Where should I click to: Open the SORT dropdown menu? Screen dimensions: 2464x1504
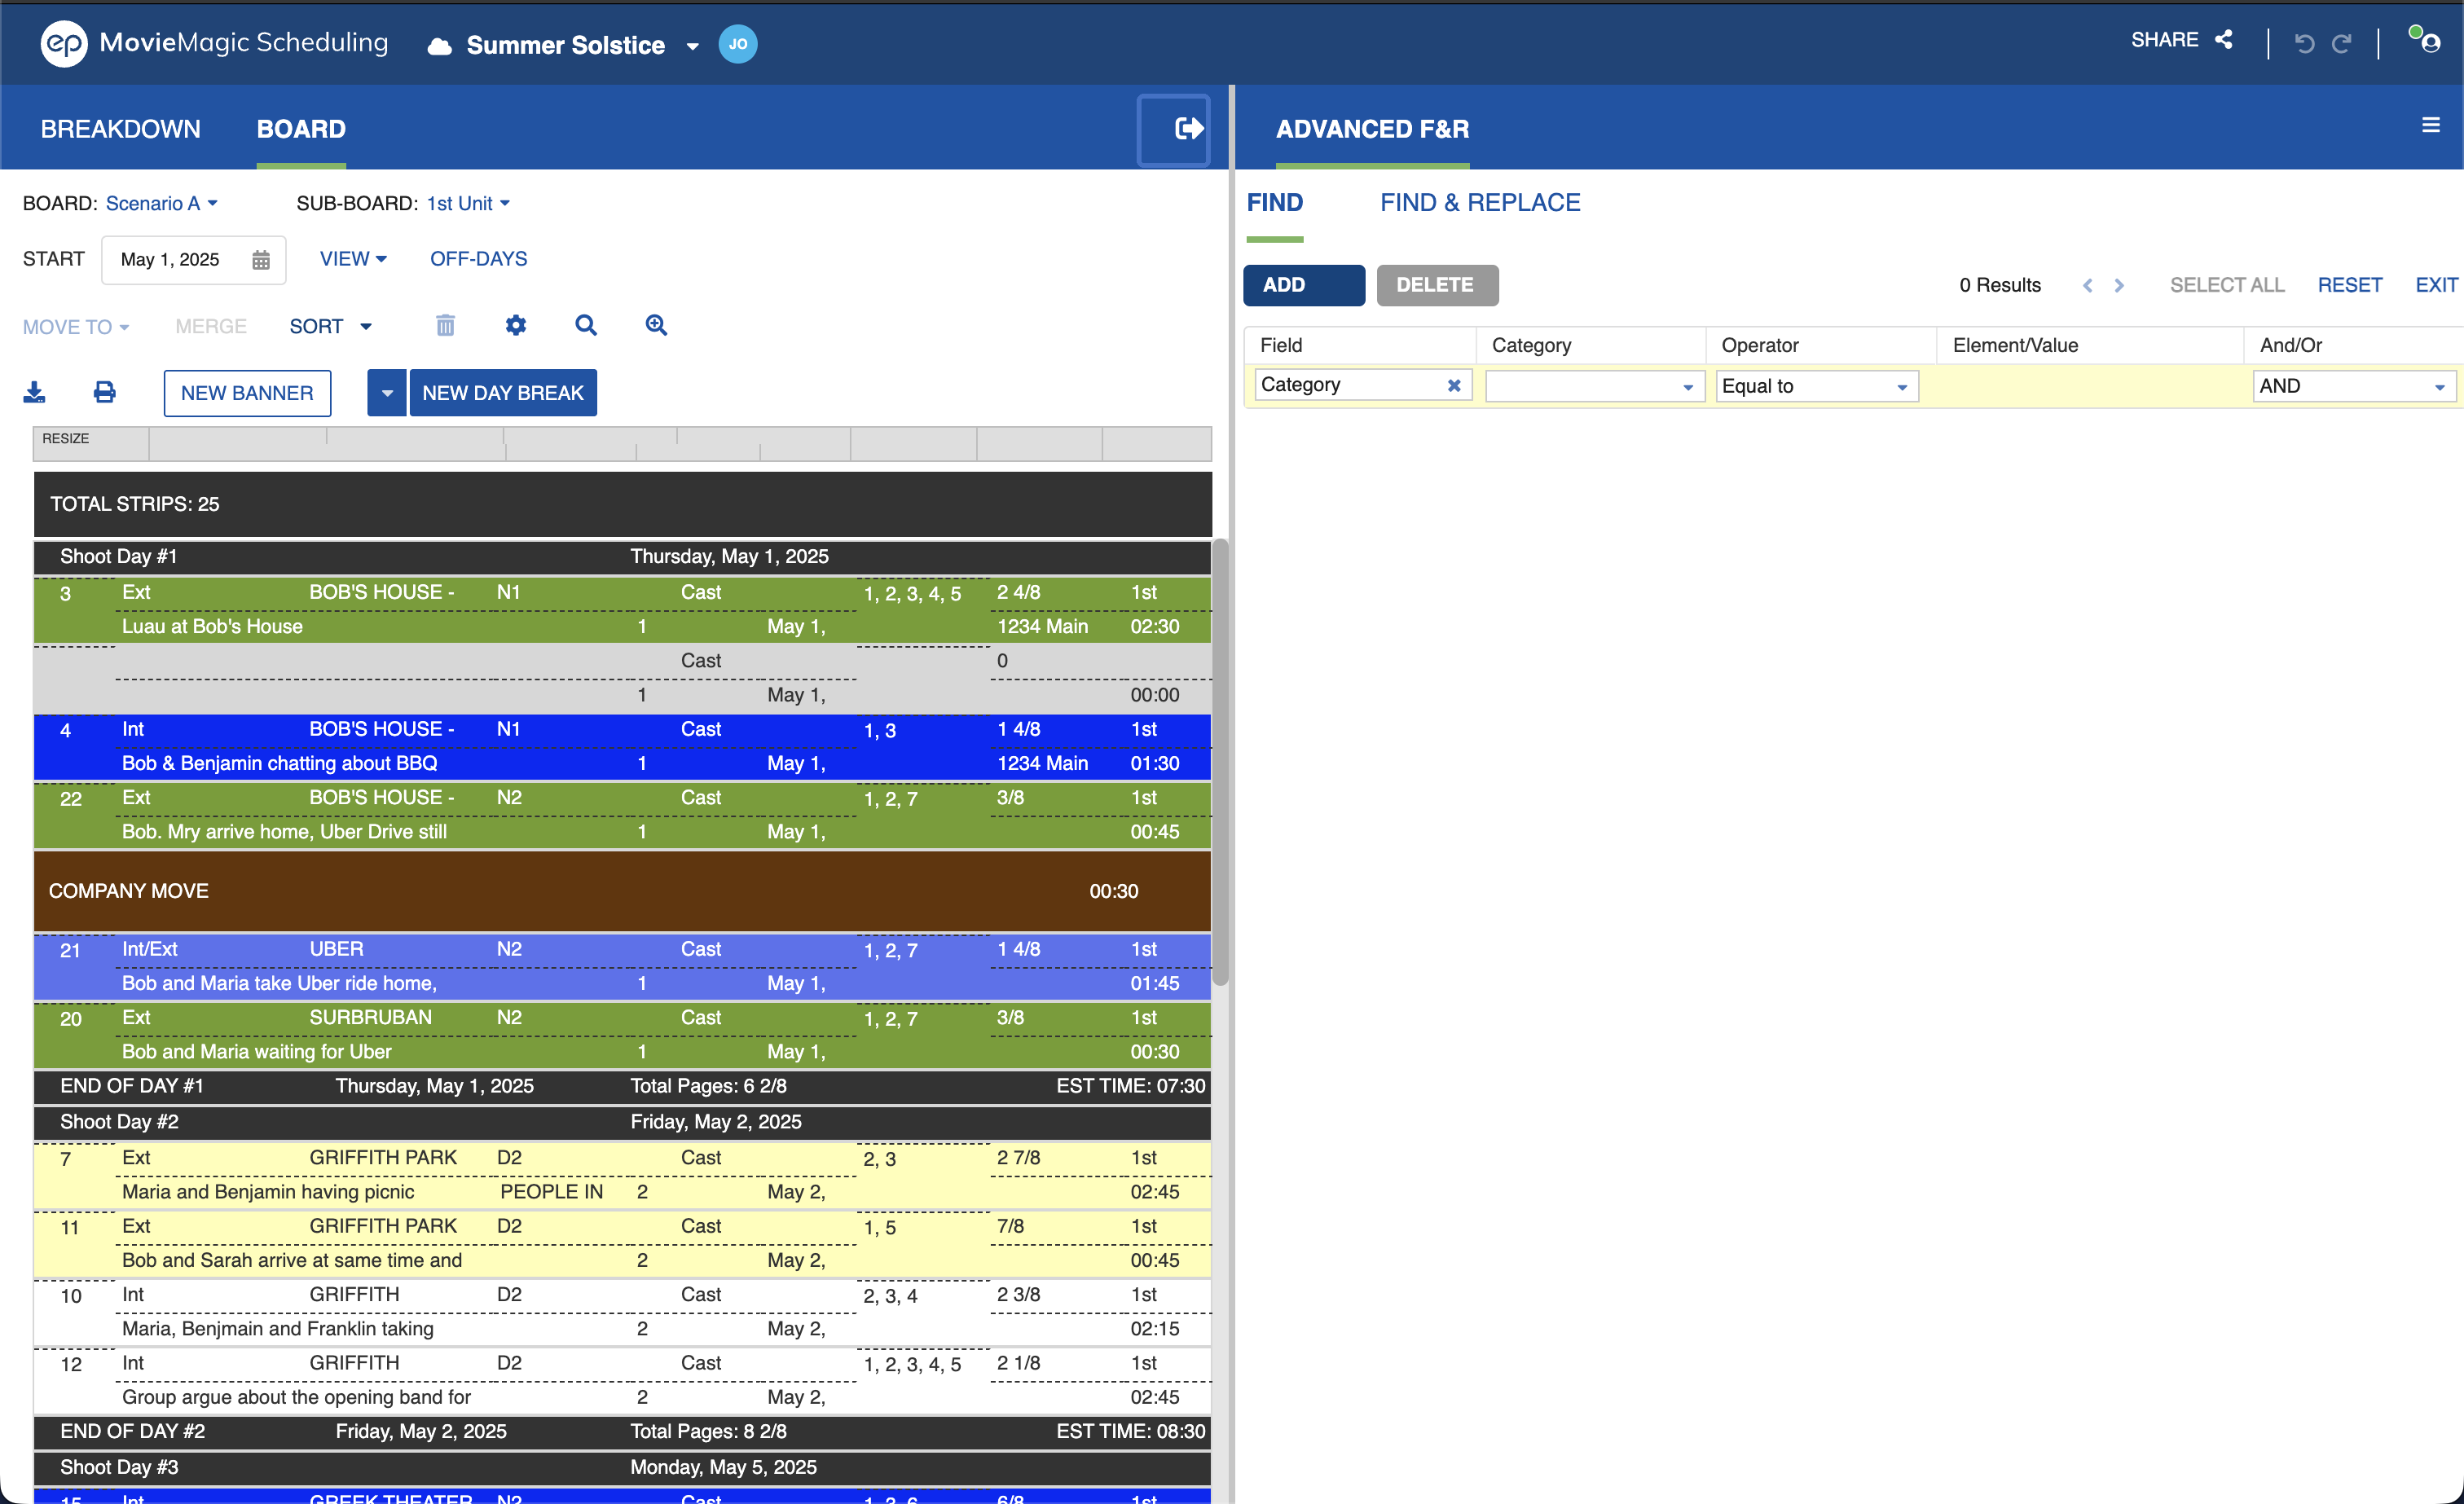[330, 326]
